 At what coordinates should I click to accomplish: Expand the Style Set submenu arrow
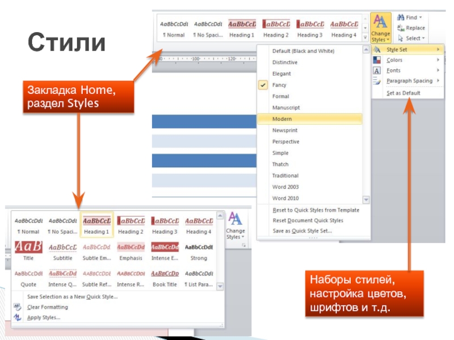438,50
